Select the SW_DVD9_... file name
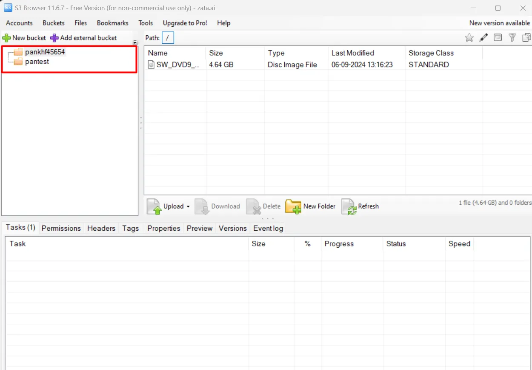532x370 pixels. [x=178, y=65]
